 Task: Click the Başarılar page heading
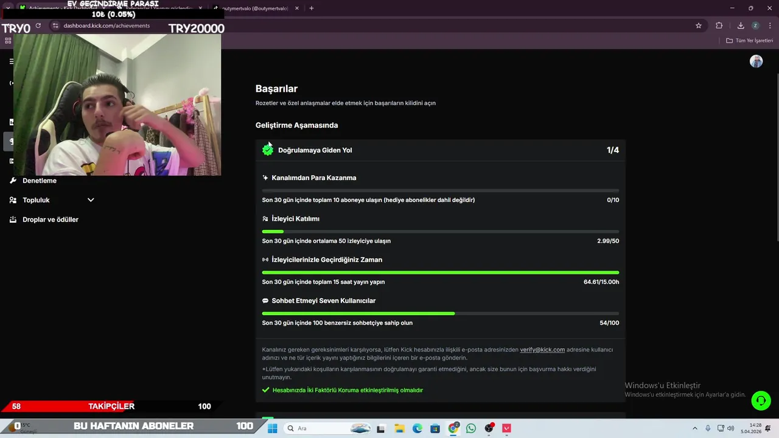[x=276, y=89]
